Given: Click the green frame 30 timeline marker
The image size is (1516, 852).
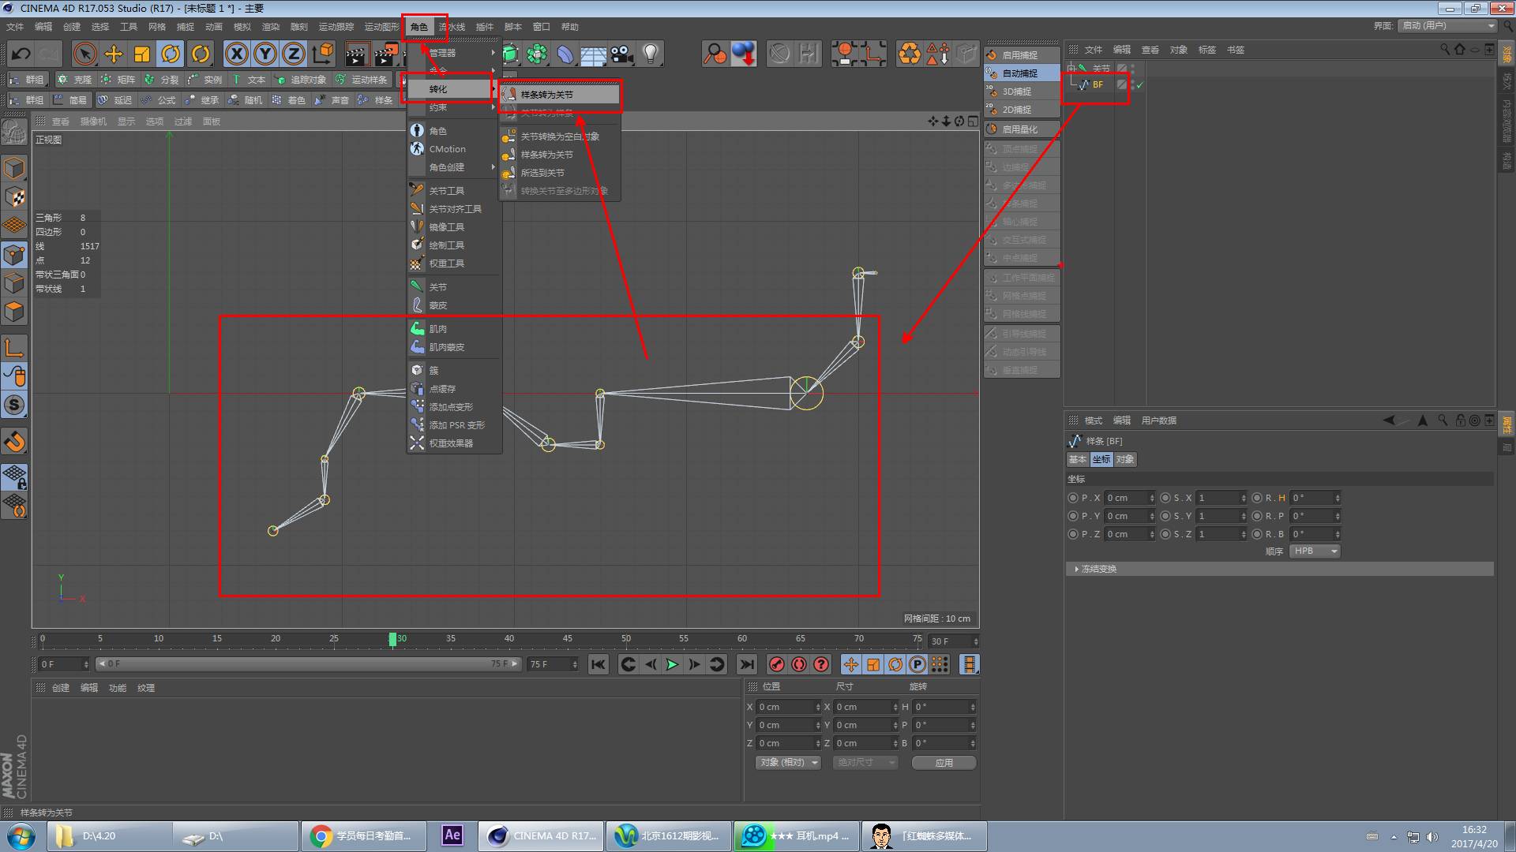Looking at the screenshot, I should (392, 639).
